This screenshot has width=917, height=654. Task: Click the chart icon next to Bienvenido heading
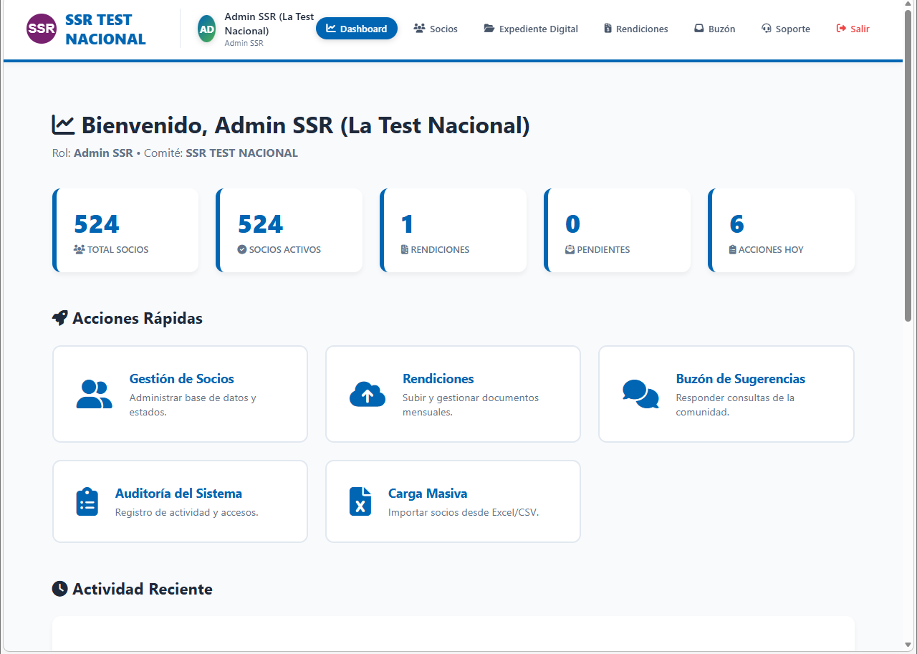(63, 123)
